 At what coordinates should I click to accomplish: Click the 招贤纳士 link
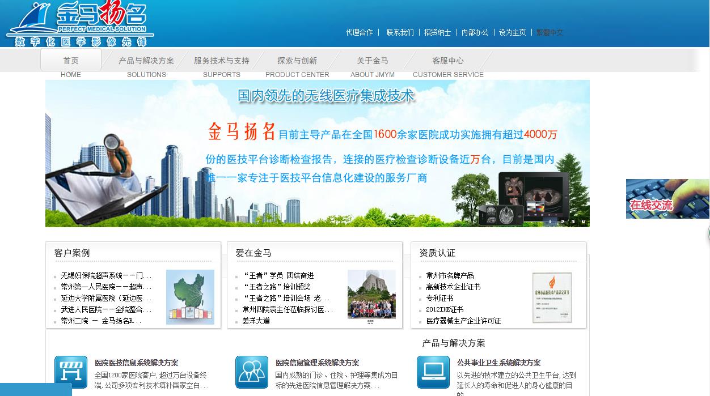pyautogui.click(x=438, y=32)
